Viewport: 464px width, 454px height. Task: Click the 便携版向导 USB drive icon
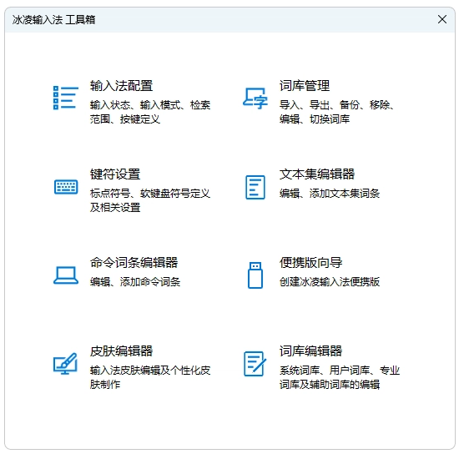[x=255, y=275]
